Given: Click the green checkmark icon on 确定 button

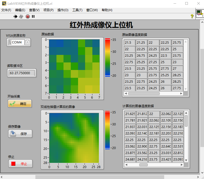Looking at the screenshot, I should click(12, 104).
